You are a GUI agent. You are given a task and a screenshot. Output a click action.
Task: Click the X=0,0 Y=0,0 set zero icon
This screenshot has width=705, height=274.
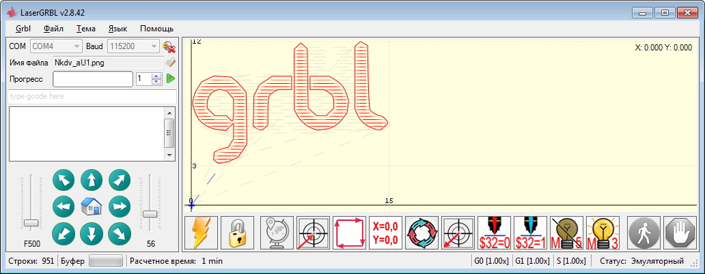[385, 233]
